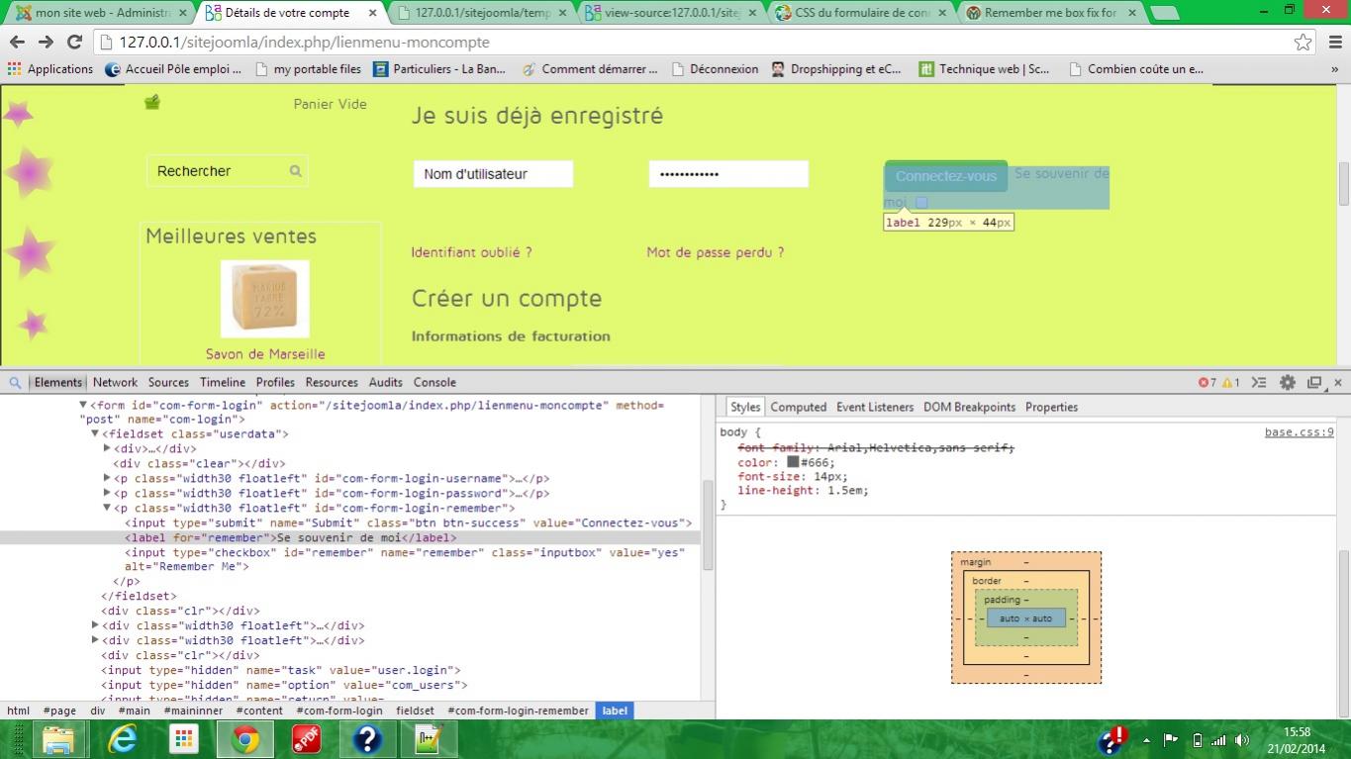Switch to Chrome in the taskbar
Viewport: 1351px width, 759px height.
coord(245,739)
